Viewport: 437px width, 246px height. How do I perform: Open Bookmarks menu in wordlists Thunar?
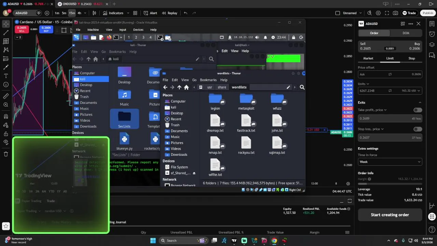tap(208, 80)
